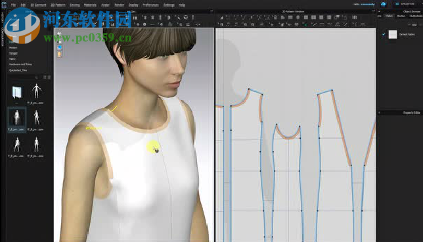Image resolution: width=423 pixels, height=242 pixels.
Task: Open the Preferences menu
Action: (151, 5)
